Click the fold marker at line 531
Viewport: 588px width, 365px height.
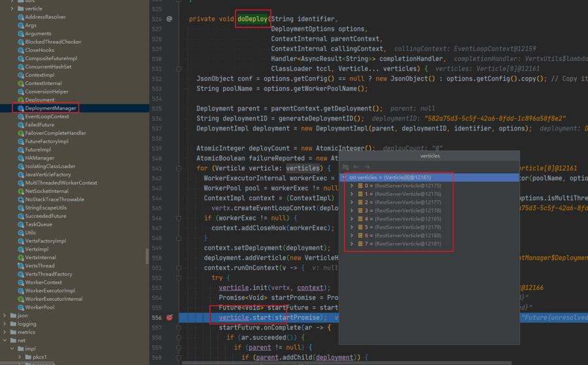point(179,69)
